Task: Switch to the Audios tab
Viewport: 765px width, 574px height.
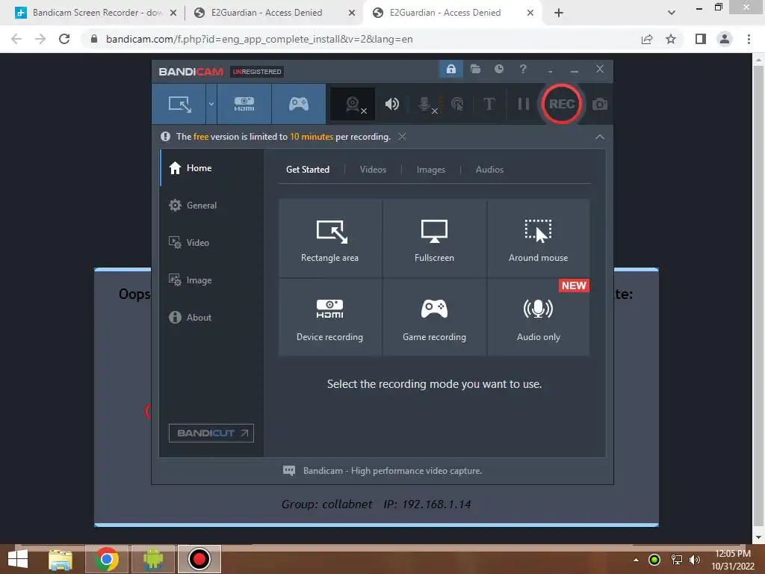Action: click(489, 170)
